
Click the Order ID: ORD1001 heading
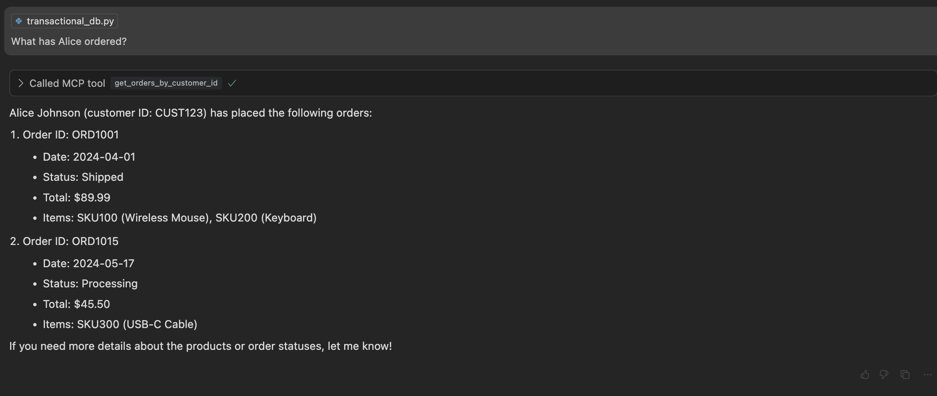71,135
